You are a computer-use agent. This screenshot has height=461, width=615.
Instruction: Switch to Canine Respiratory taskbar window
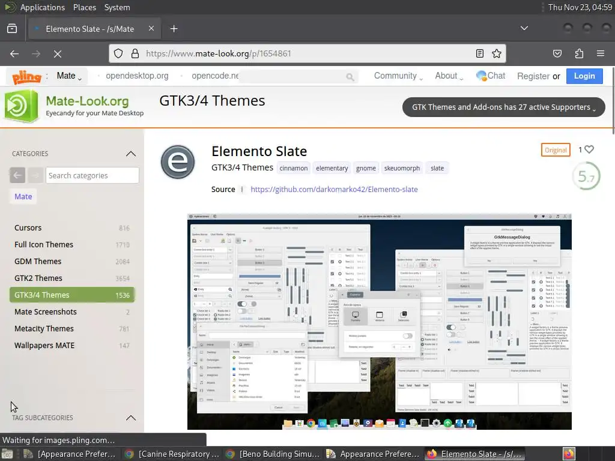(172, 454)
